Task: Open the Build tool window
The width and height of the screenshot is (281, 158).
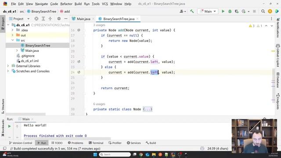Action: pyautogui.click(x=151, y=143)
